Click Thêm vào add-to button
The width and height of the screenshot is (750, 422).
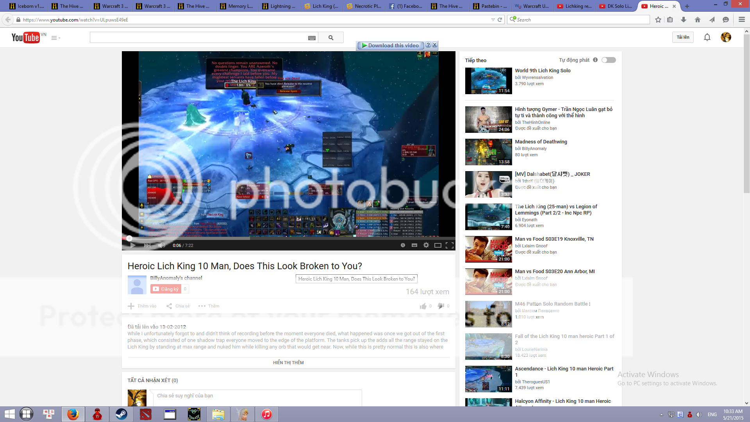click(x=142, y=306)
